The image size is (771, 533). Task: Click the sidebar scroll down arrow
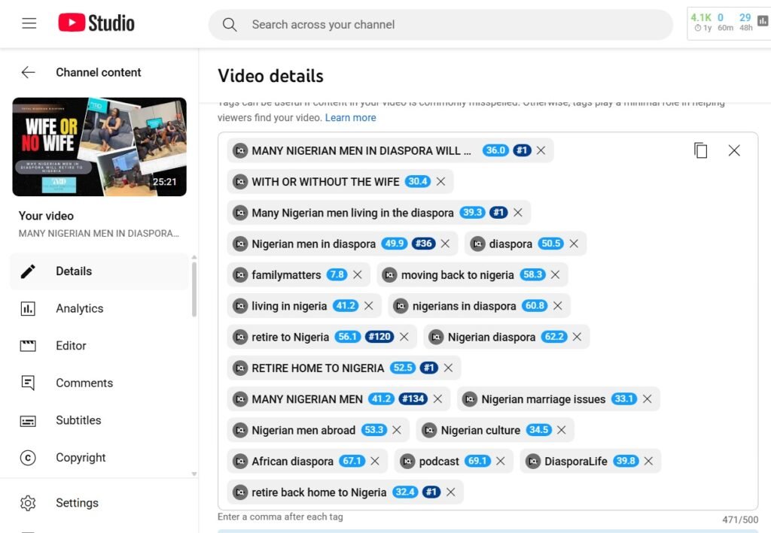pos(194,474)
